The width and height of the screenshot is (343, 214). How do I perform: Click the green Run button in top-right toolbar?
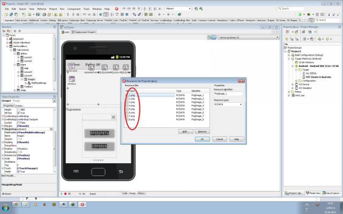pyautogui.click(x=300, y=14)
